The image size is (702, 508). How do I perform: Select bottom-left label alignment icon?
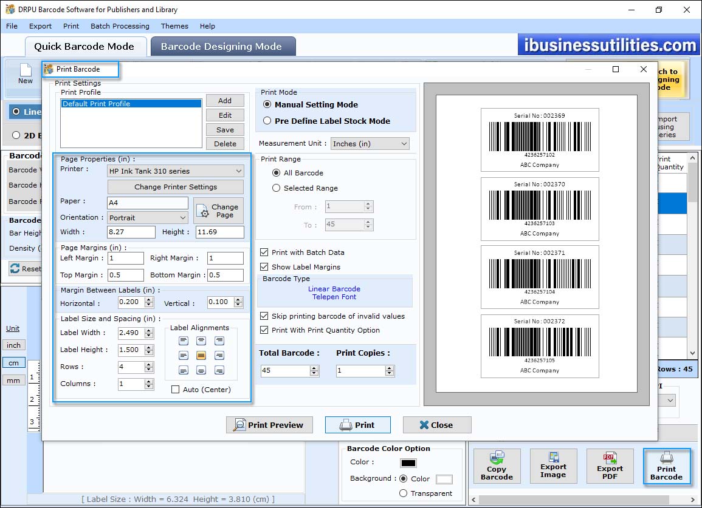184,370
